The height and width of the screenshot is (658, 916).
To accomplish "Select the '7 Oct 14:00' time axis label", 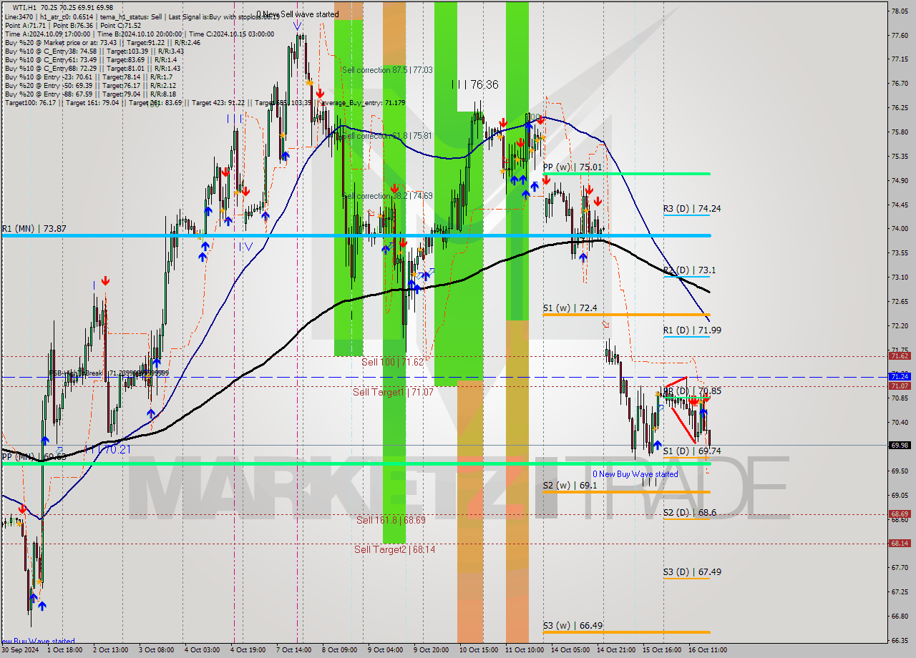I will tap(294, 650).
